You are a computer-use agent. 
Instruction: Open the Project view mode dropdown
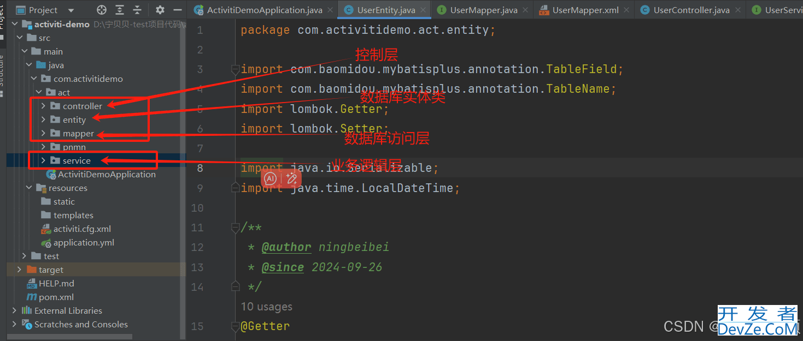coord(71,10)
